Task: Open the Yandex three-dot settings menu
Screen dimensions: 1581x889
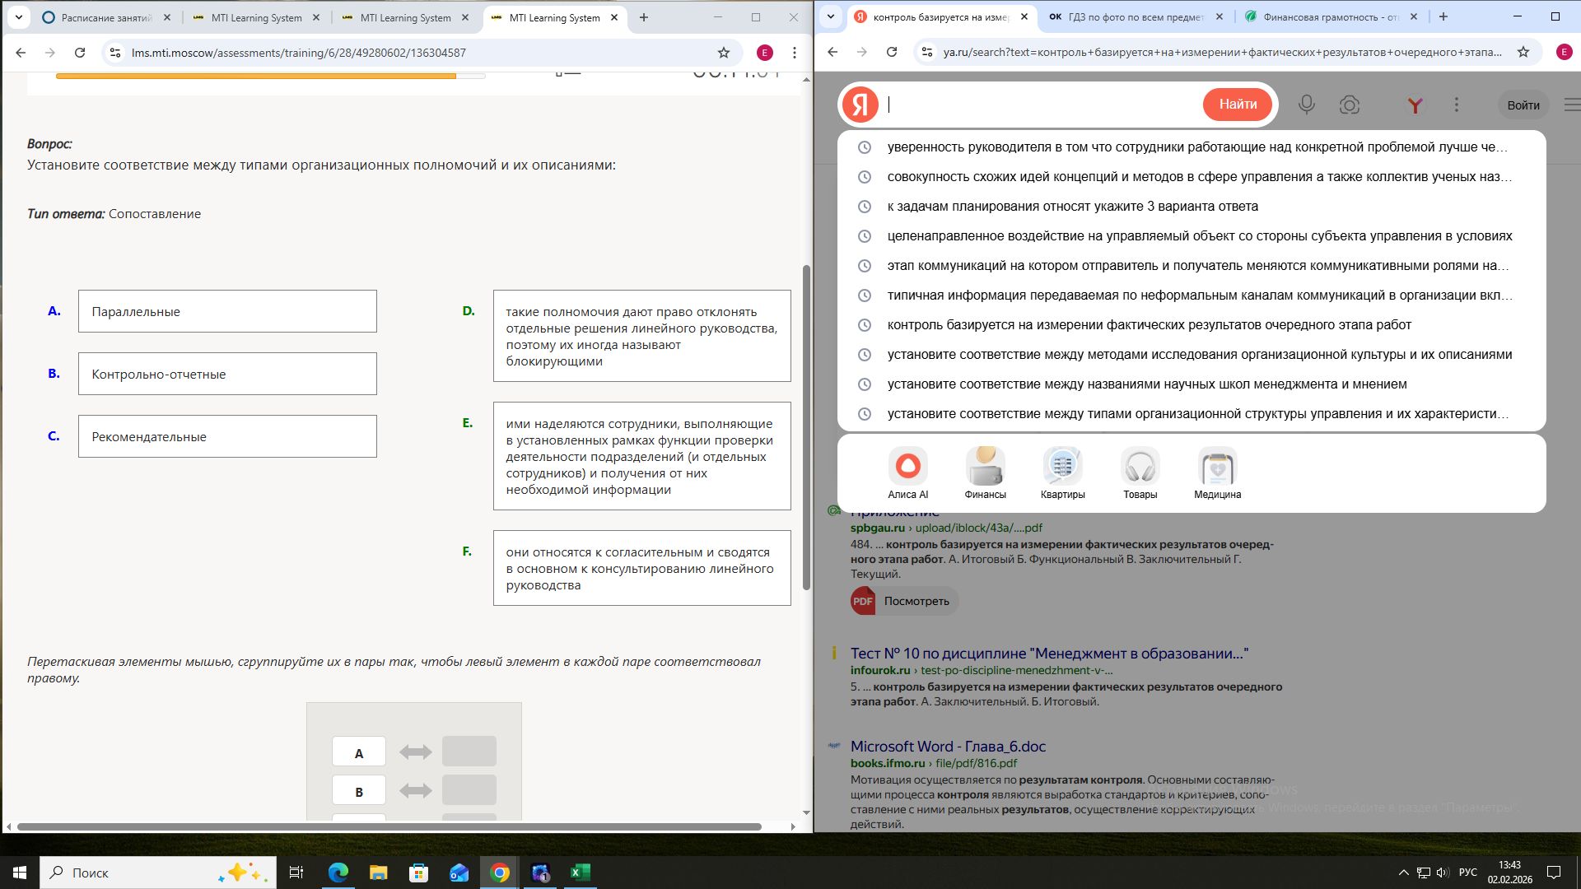Action: [1457, 105]
